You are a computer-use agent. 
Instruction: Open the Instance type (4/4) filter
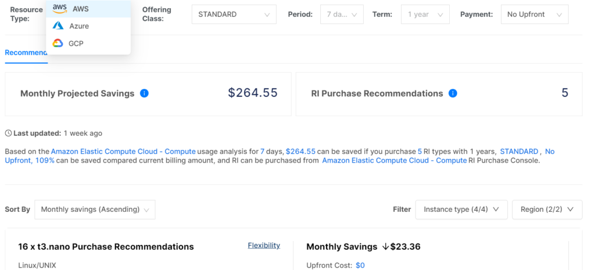(461, 210)
